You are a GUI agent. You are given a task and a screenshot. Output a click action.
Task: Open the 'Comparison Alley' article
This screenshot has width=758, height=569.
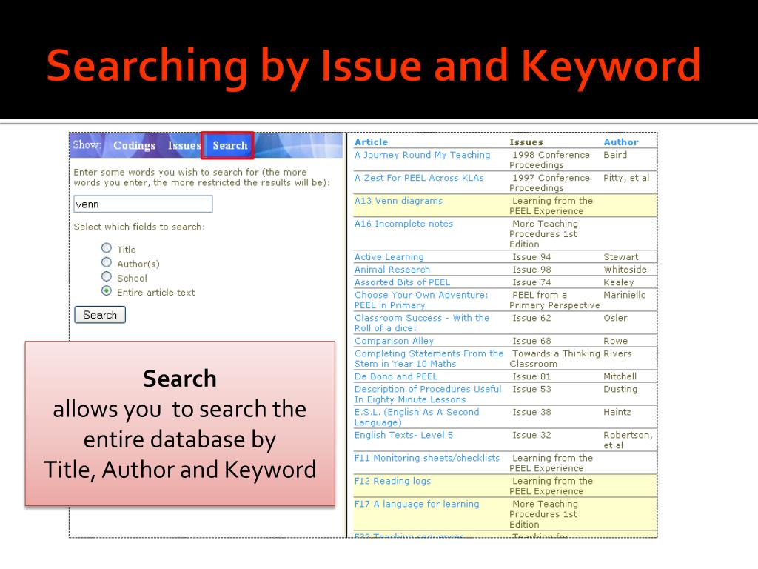(x=394, y=341)
